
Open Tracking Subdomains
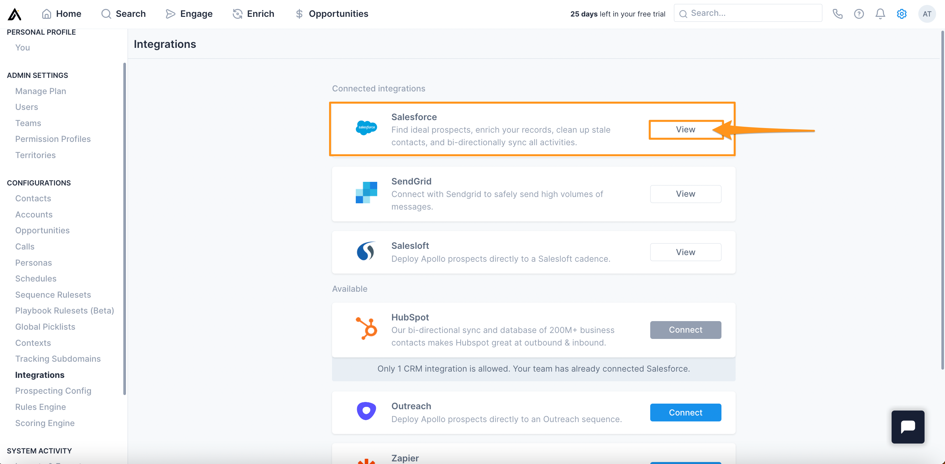(x=58, y=359)
